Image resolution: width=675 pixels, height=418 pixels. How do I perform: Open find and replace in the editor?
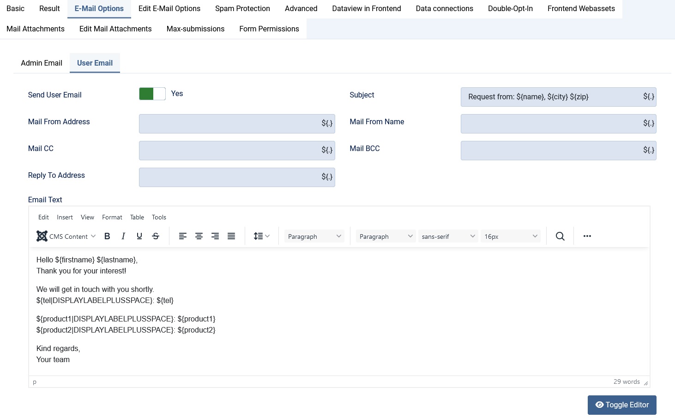pos(560,236)
